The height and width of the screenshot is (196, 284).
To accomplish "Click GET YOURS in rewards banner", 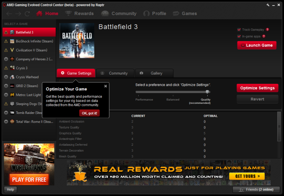I will tap(247, 176).
